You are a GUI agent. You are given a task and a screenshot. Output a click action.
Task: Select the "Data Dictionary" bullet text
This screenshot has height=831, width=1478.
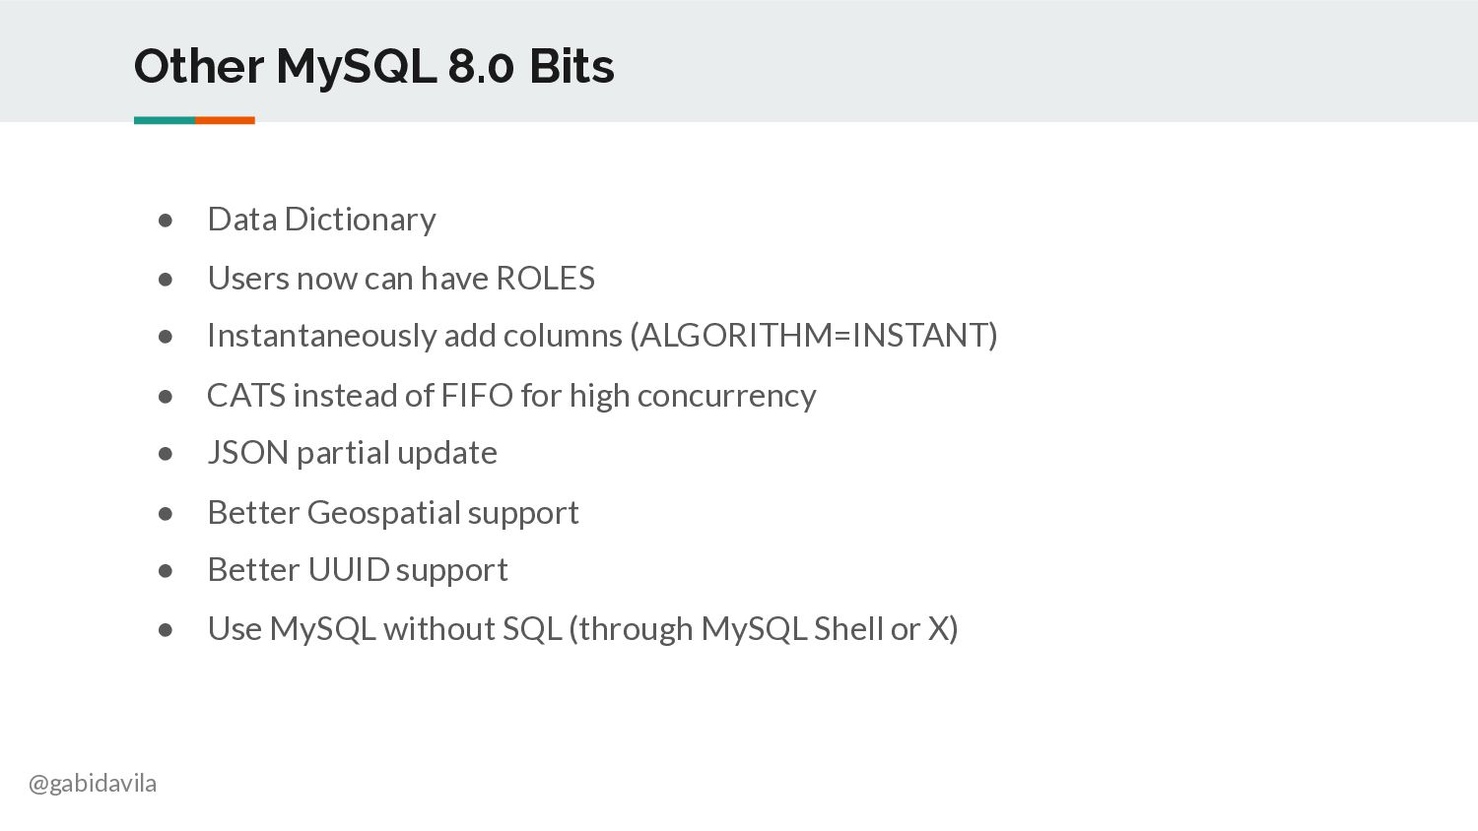(x=321, y=220)
